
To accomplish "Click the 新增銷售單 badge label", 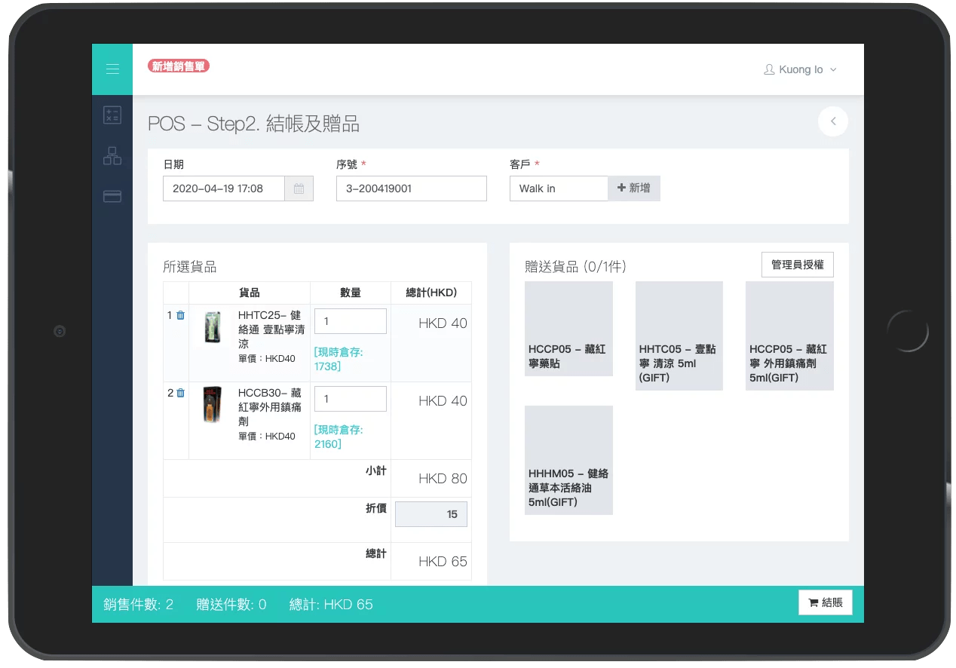I will (x=179, y=66).
